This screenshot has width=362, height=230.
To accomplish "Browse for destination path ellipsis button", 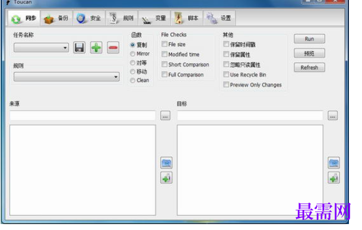I will point(333,115).
